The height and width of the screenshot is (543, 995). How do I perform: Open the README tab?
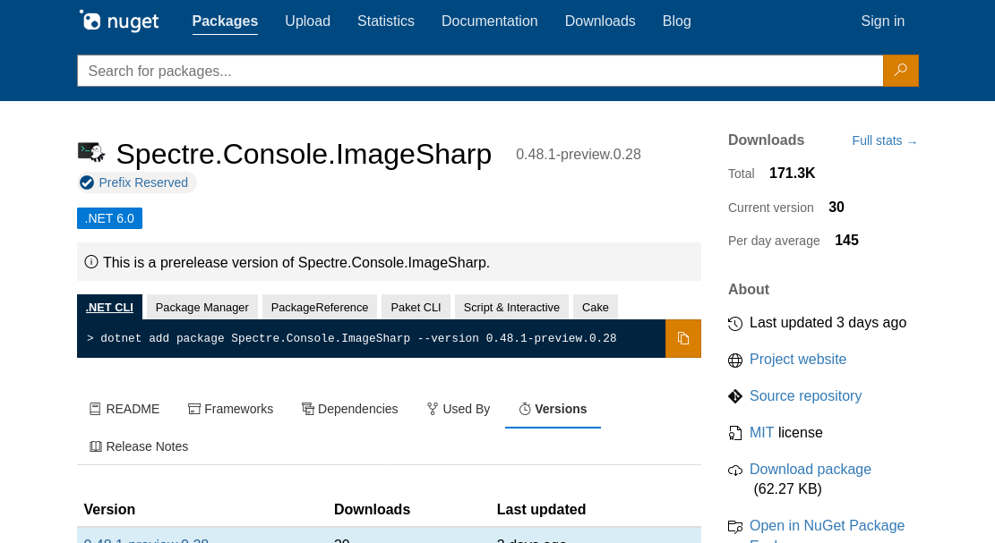click(124, 409)
